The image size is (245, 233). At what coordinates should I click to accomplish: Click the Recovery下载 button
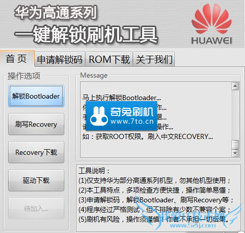click(x=36, y=152)
